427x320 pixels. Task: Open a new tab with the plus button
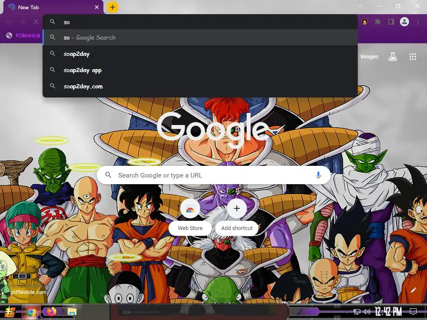[x=113, y=7]
